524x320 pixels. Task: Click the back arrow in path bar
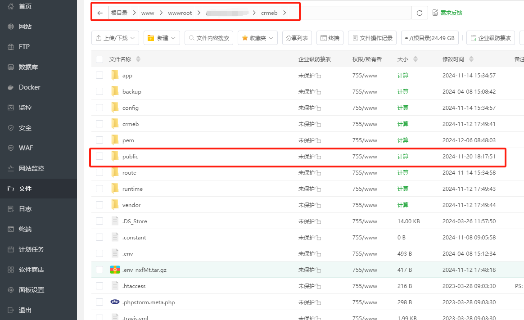100,13
